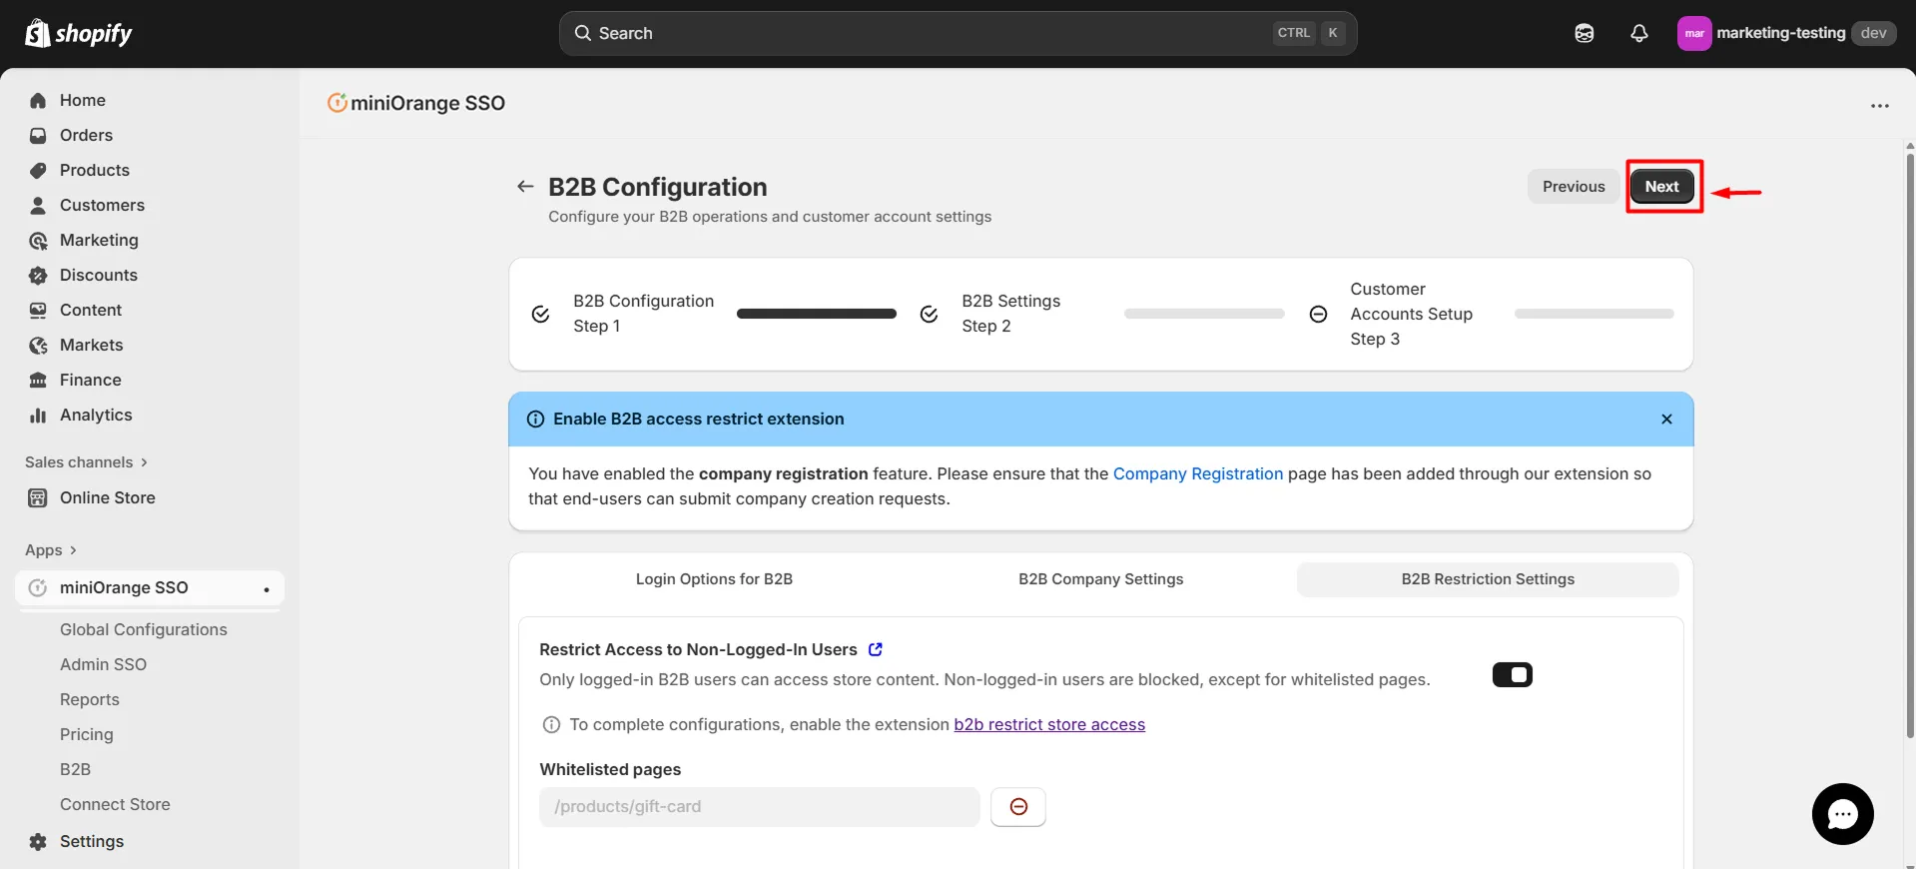Viewport: 1916px width, 869px height.
Task: Click the Settings gear icon
Action: [x=38, y=841]
